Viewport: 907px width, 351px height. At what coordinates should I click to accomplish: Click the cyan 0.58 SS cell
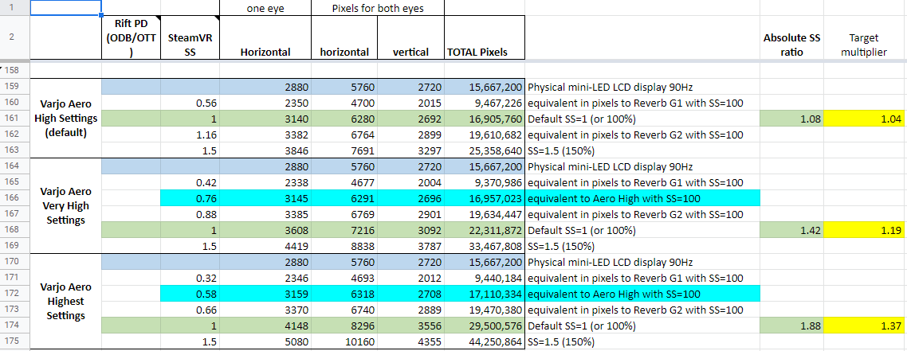190,294
